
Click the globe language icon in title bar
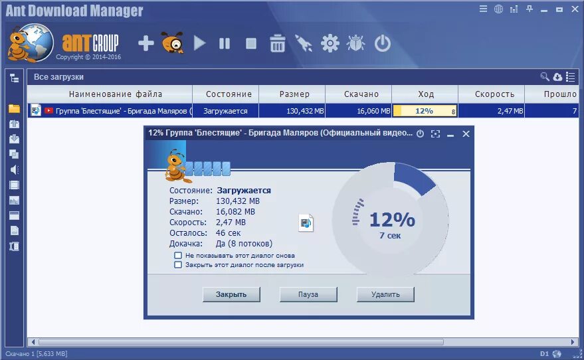click(498, 9)
